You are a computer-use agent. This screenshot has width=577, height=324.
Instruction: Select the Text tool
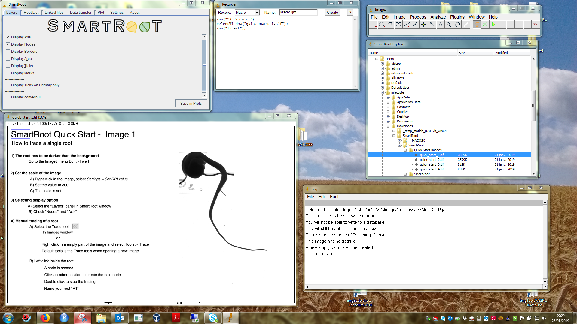coord(440,25)
